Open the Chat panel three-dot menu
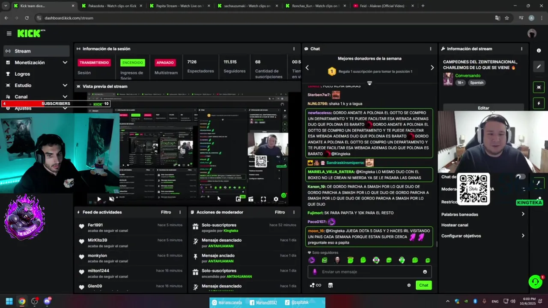 (430, 49)
